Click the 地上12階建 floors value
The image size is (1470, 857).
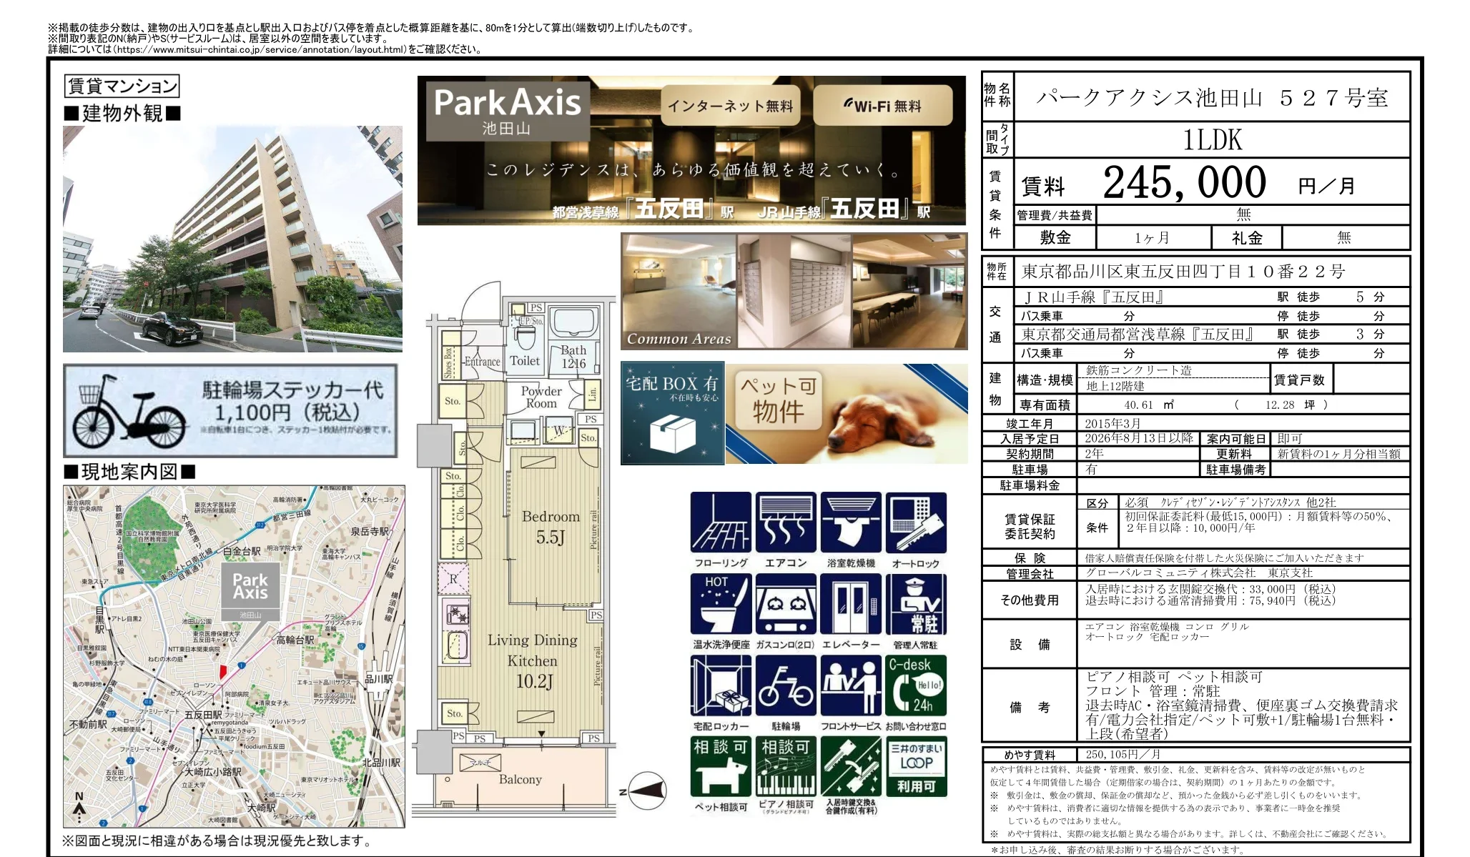[1115, 386]
